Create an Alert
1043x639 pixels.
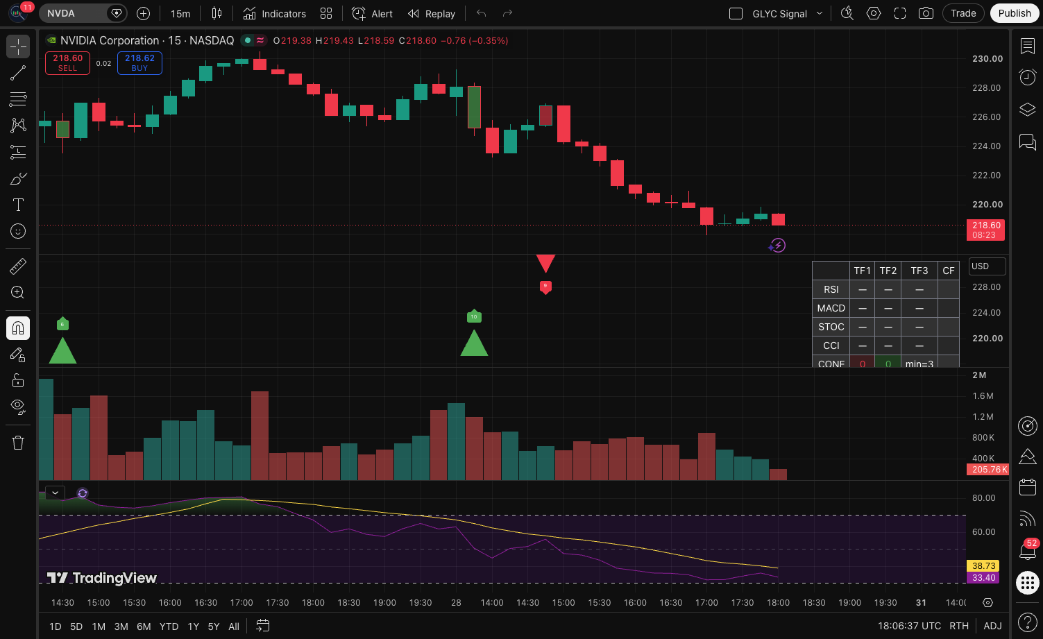pos(373,13)
